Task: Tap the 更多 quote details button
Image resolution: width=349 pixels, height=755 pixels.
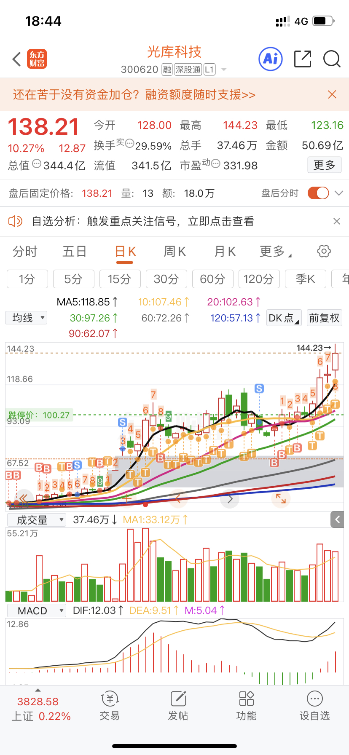Action: pos(324,165)
